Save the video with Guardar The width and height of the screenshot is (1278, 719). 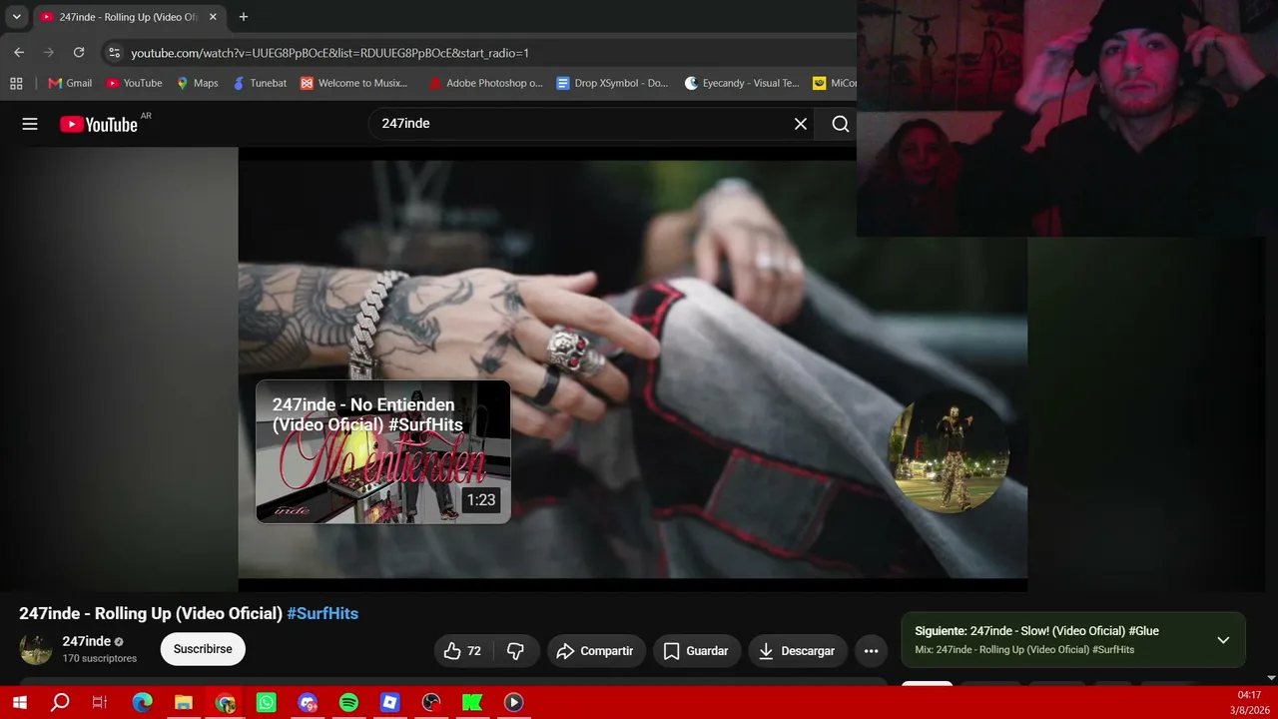click(697, 651)
